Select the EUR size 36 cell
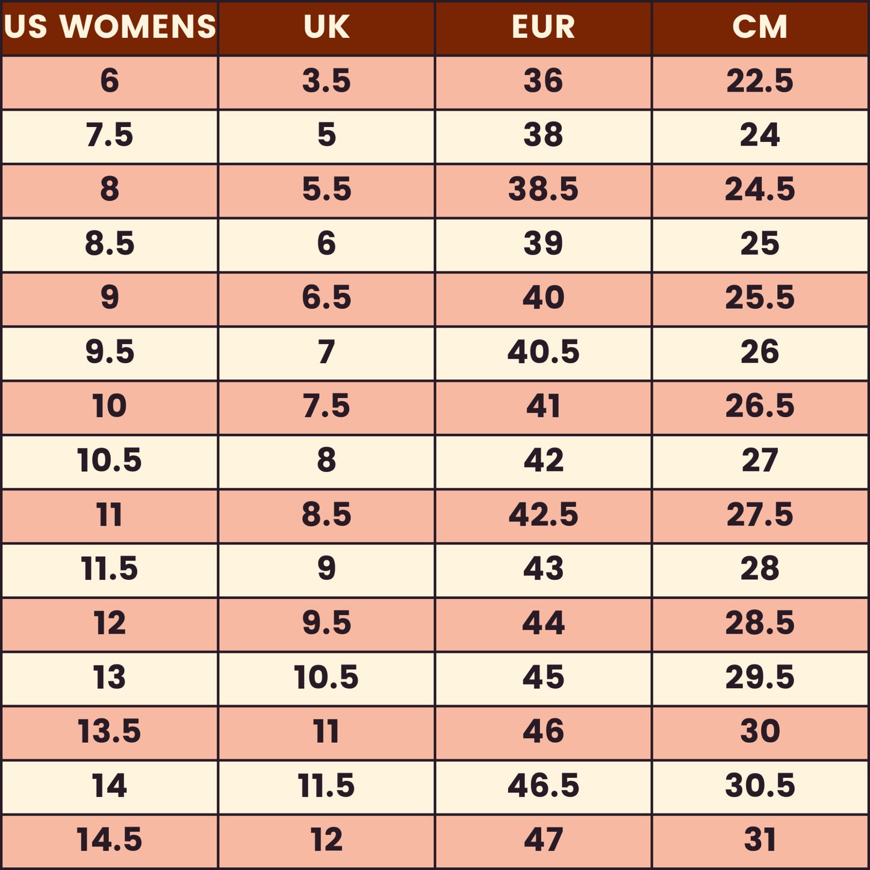Viewport: 870px width, 870px height. click(x=543, y=81)
